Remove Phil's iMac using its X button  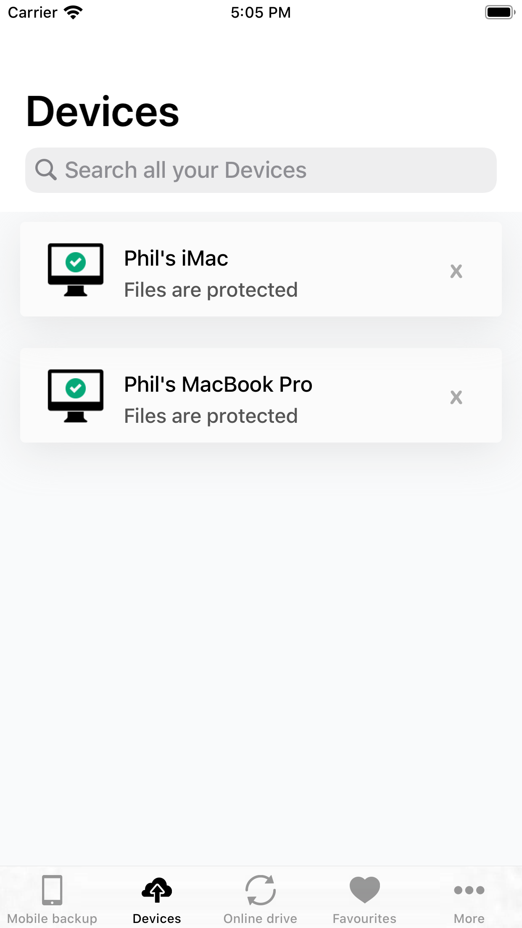click(x=456, y=272)
